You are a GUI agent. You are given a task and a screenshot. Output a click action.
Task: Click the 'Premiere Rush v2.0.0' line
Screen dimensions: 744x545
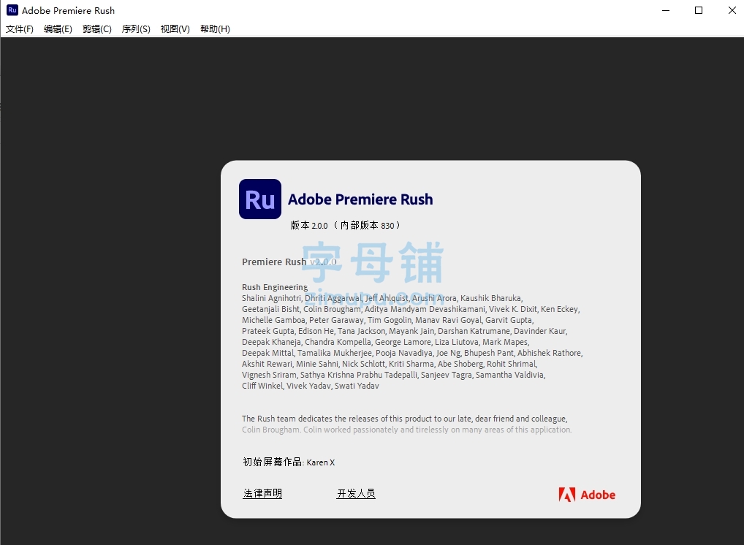pyautogui.click(x=289, y=262)
